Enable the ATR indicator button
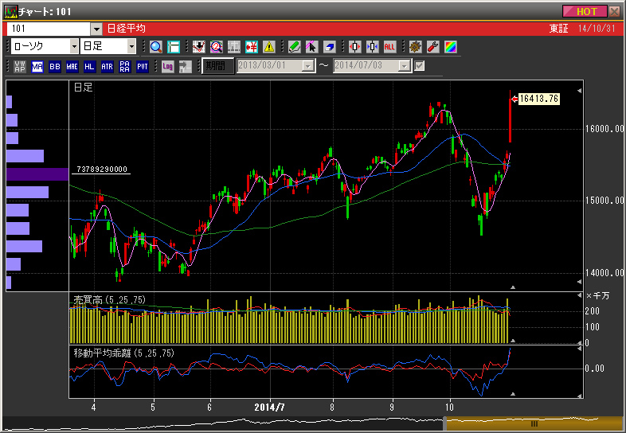 (108, 66)
